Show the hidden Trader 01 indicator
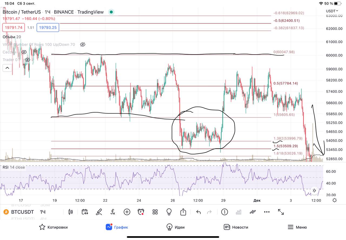The height and width of the screenshot is (240, 346). pos(27,59)
